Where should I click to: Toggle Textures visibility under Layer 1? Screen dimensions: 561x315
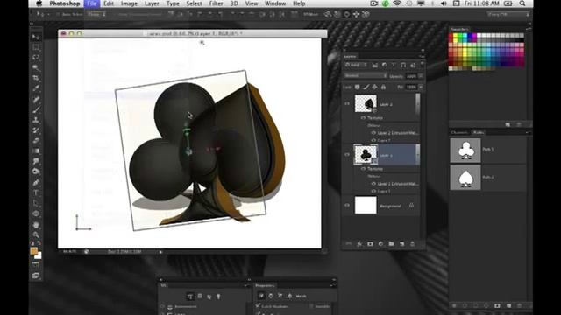(x=363, y=169)
